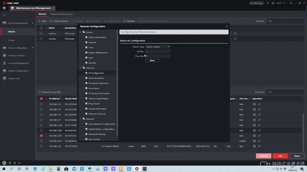Screen dimensions: 307x172
Task: Open Time settings in configuration tree
Action: 91,48
